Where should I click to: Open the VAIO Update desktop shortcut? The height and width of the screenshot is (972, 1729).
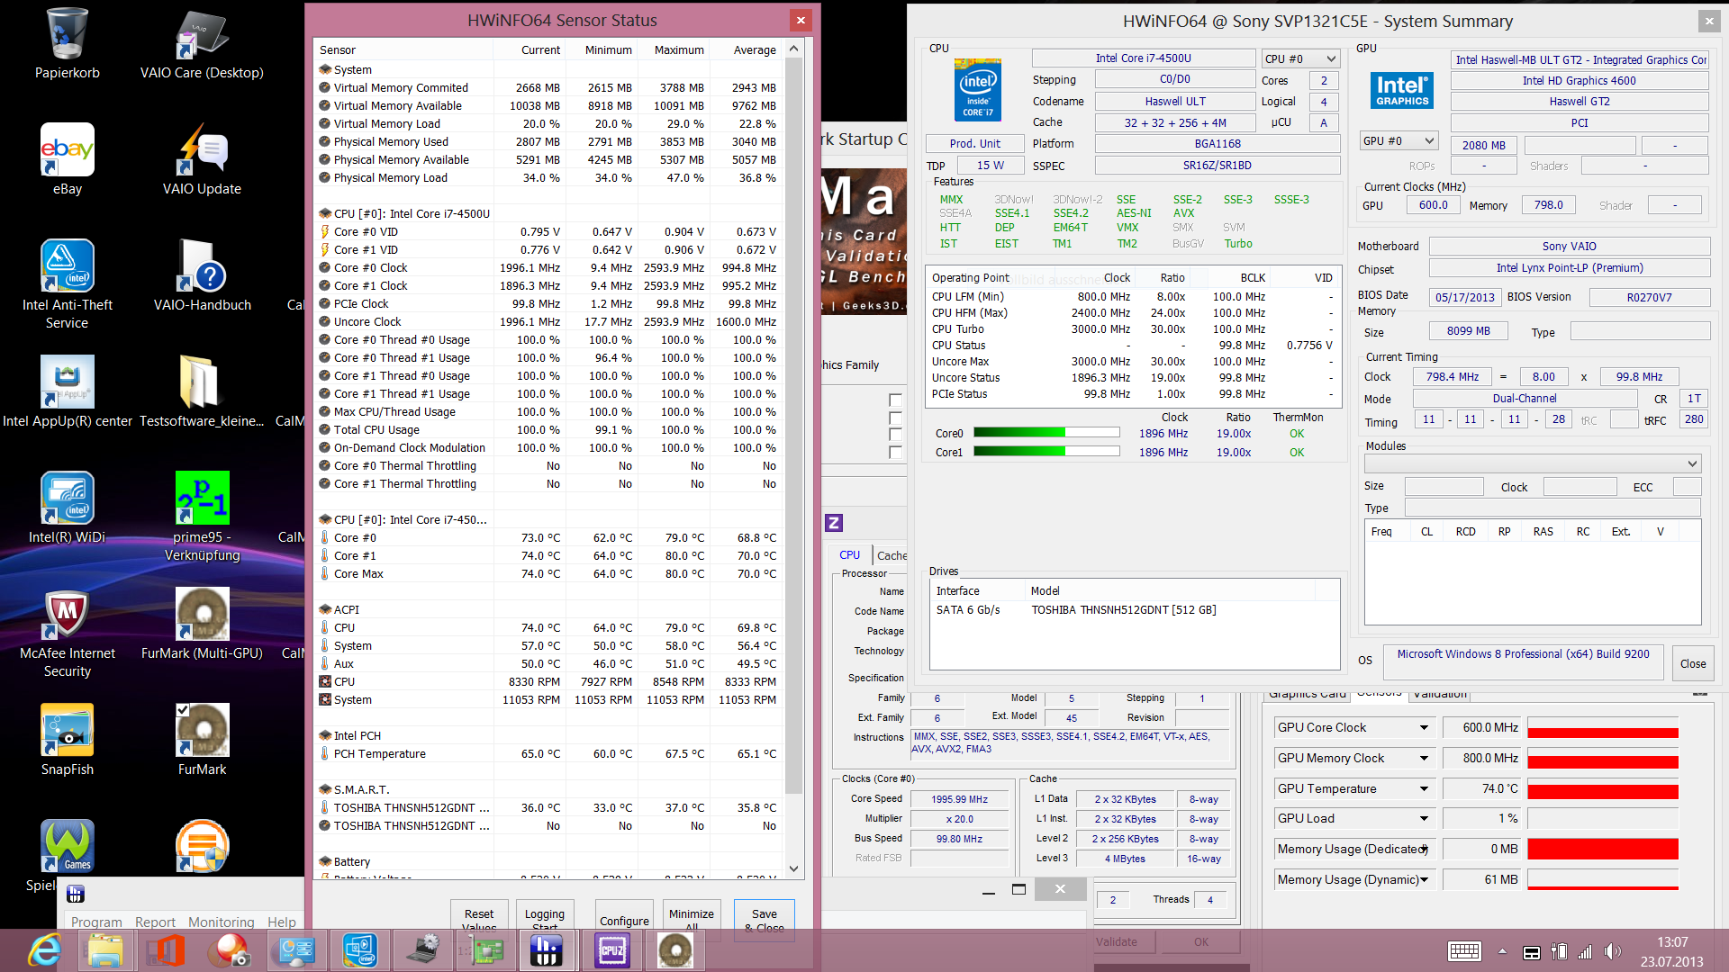pyautogui.click(x=202, y=149)
